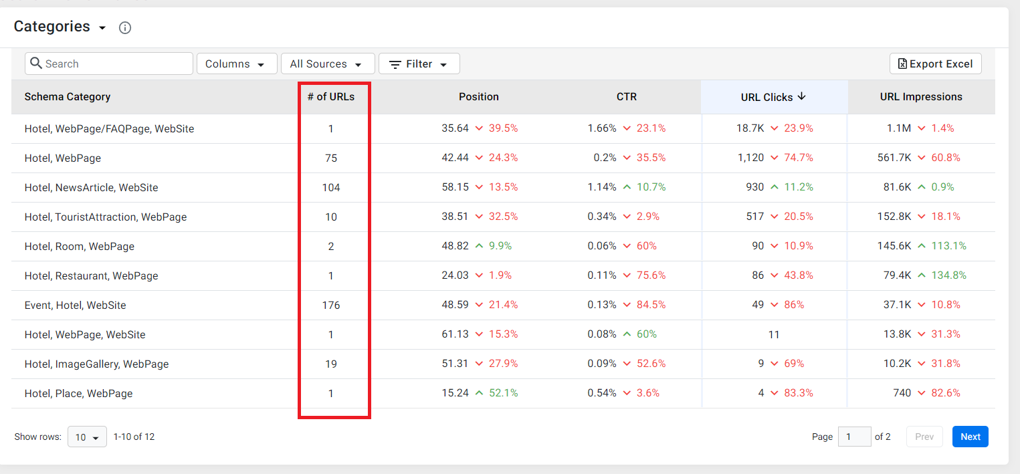Select the Hotel, WebPage, WebSite row
The height and width of the screenshot is (474, 1020).
tap(503, 334)
